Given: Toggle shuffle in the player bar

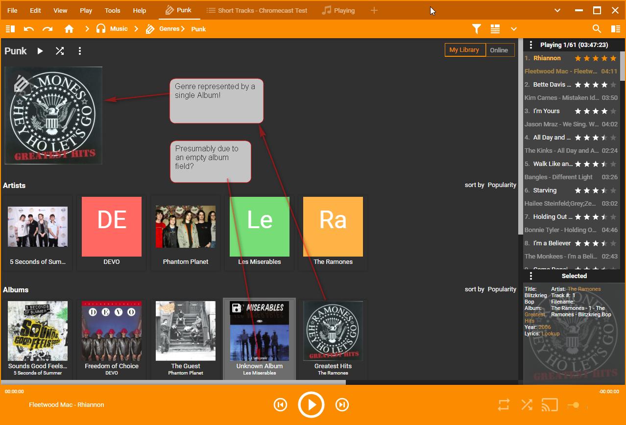Looking at the screenshot, I should click(x=527, y=405).
